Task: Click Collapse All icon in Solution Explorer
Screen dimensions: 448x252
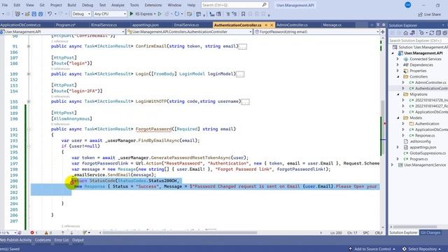Action: (x=438, y=33)
